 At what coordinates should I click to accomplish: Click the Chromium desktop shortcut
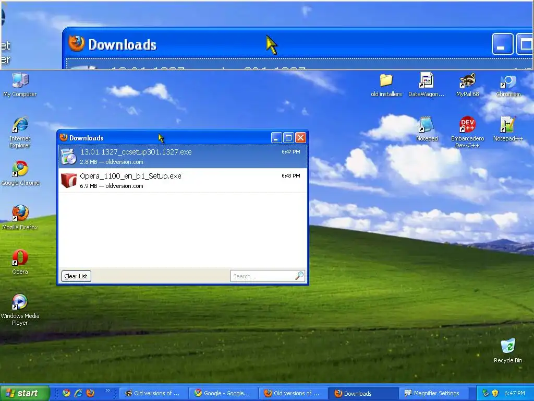click(x=508, y=85)
